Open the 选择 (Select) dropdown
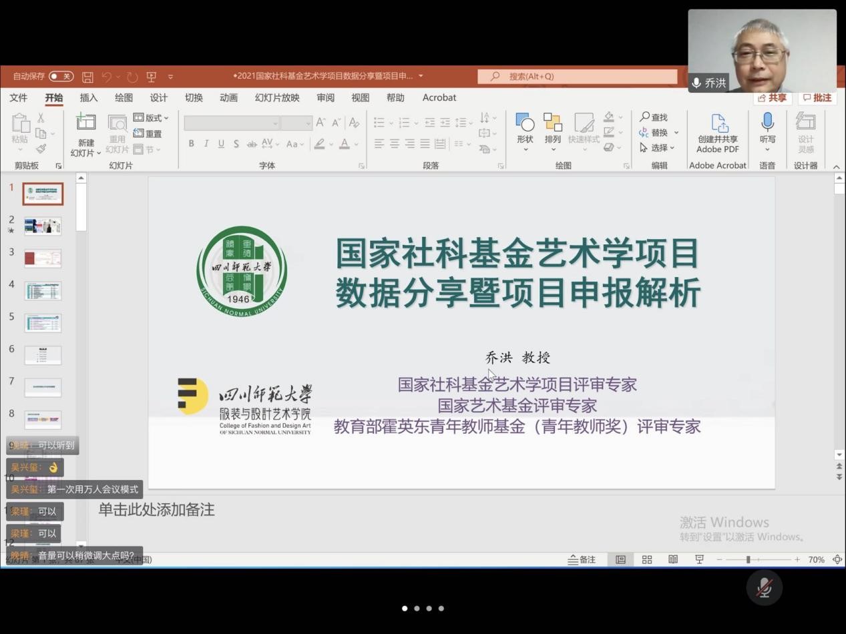Image resolution: width=846 pixels, height=634 pixels. [x=658, y=147]
